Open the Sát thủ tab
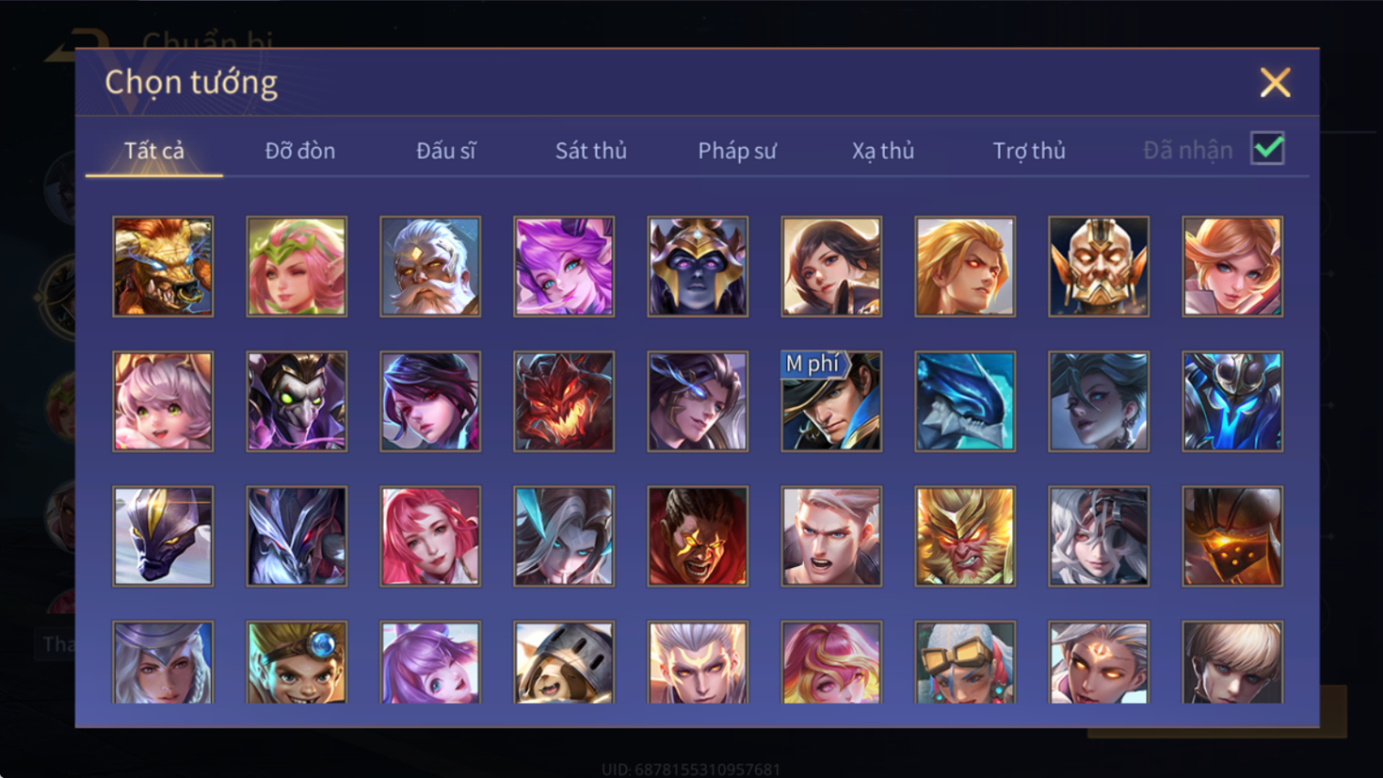 [591, 151]
